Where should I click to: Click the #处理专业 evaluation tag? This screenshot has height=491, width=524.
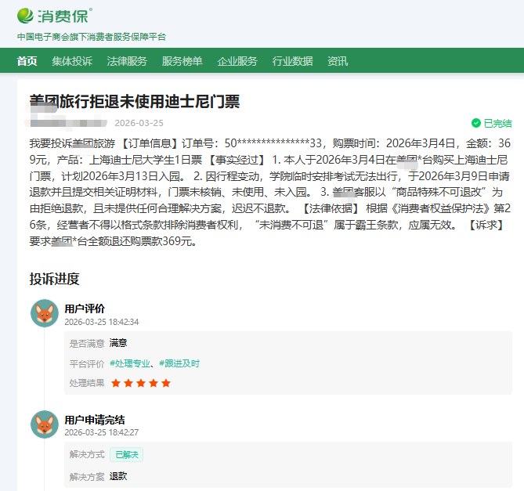[130, 363]
